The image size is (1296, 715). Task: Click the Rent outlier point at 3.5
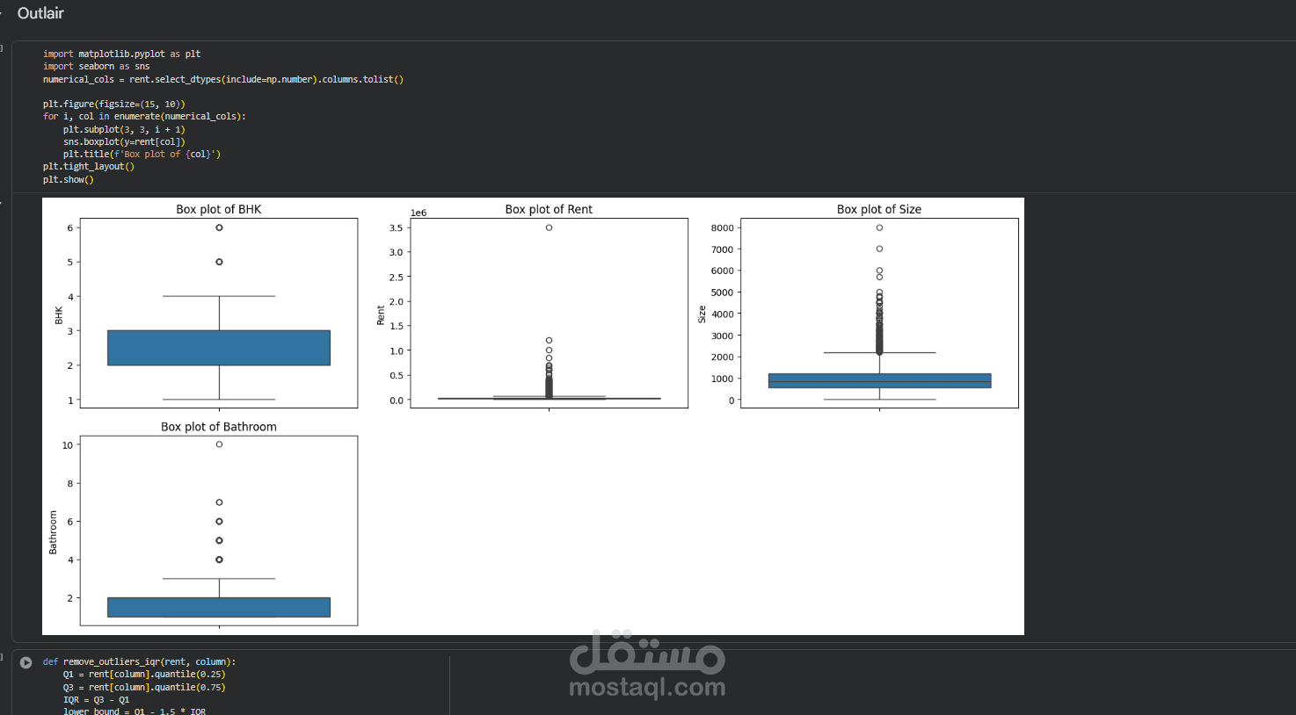549,227
